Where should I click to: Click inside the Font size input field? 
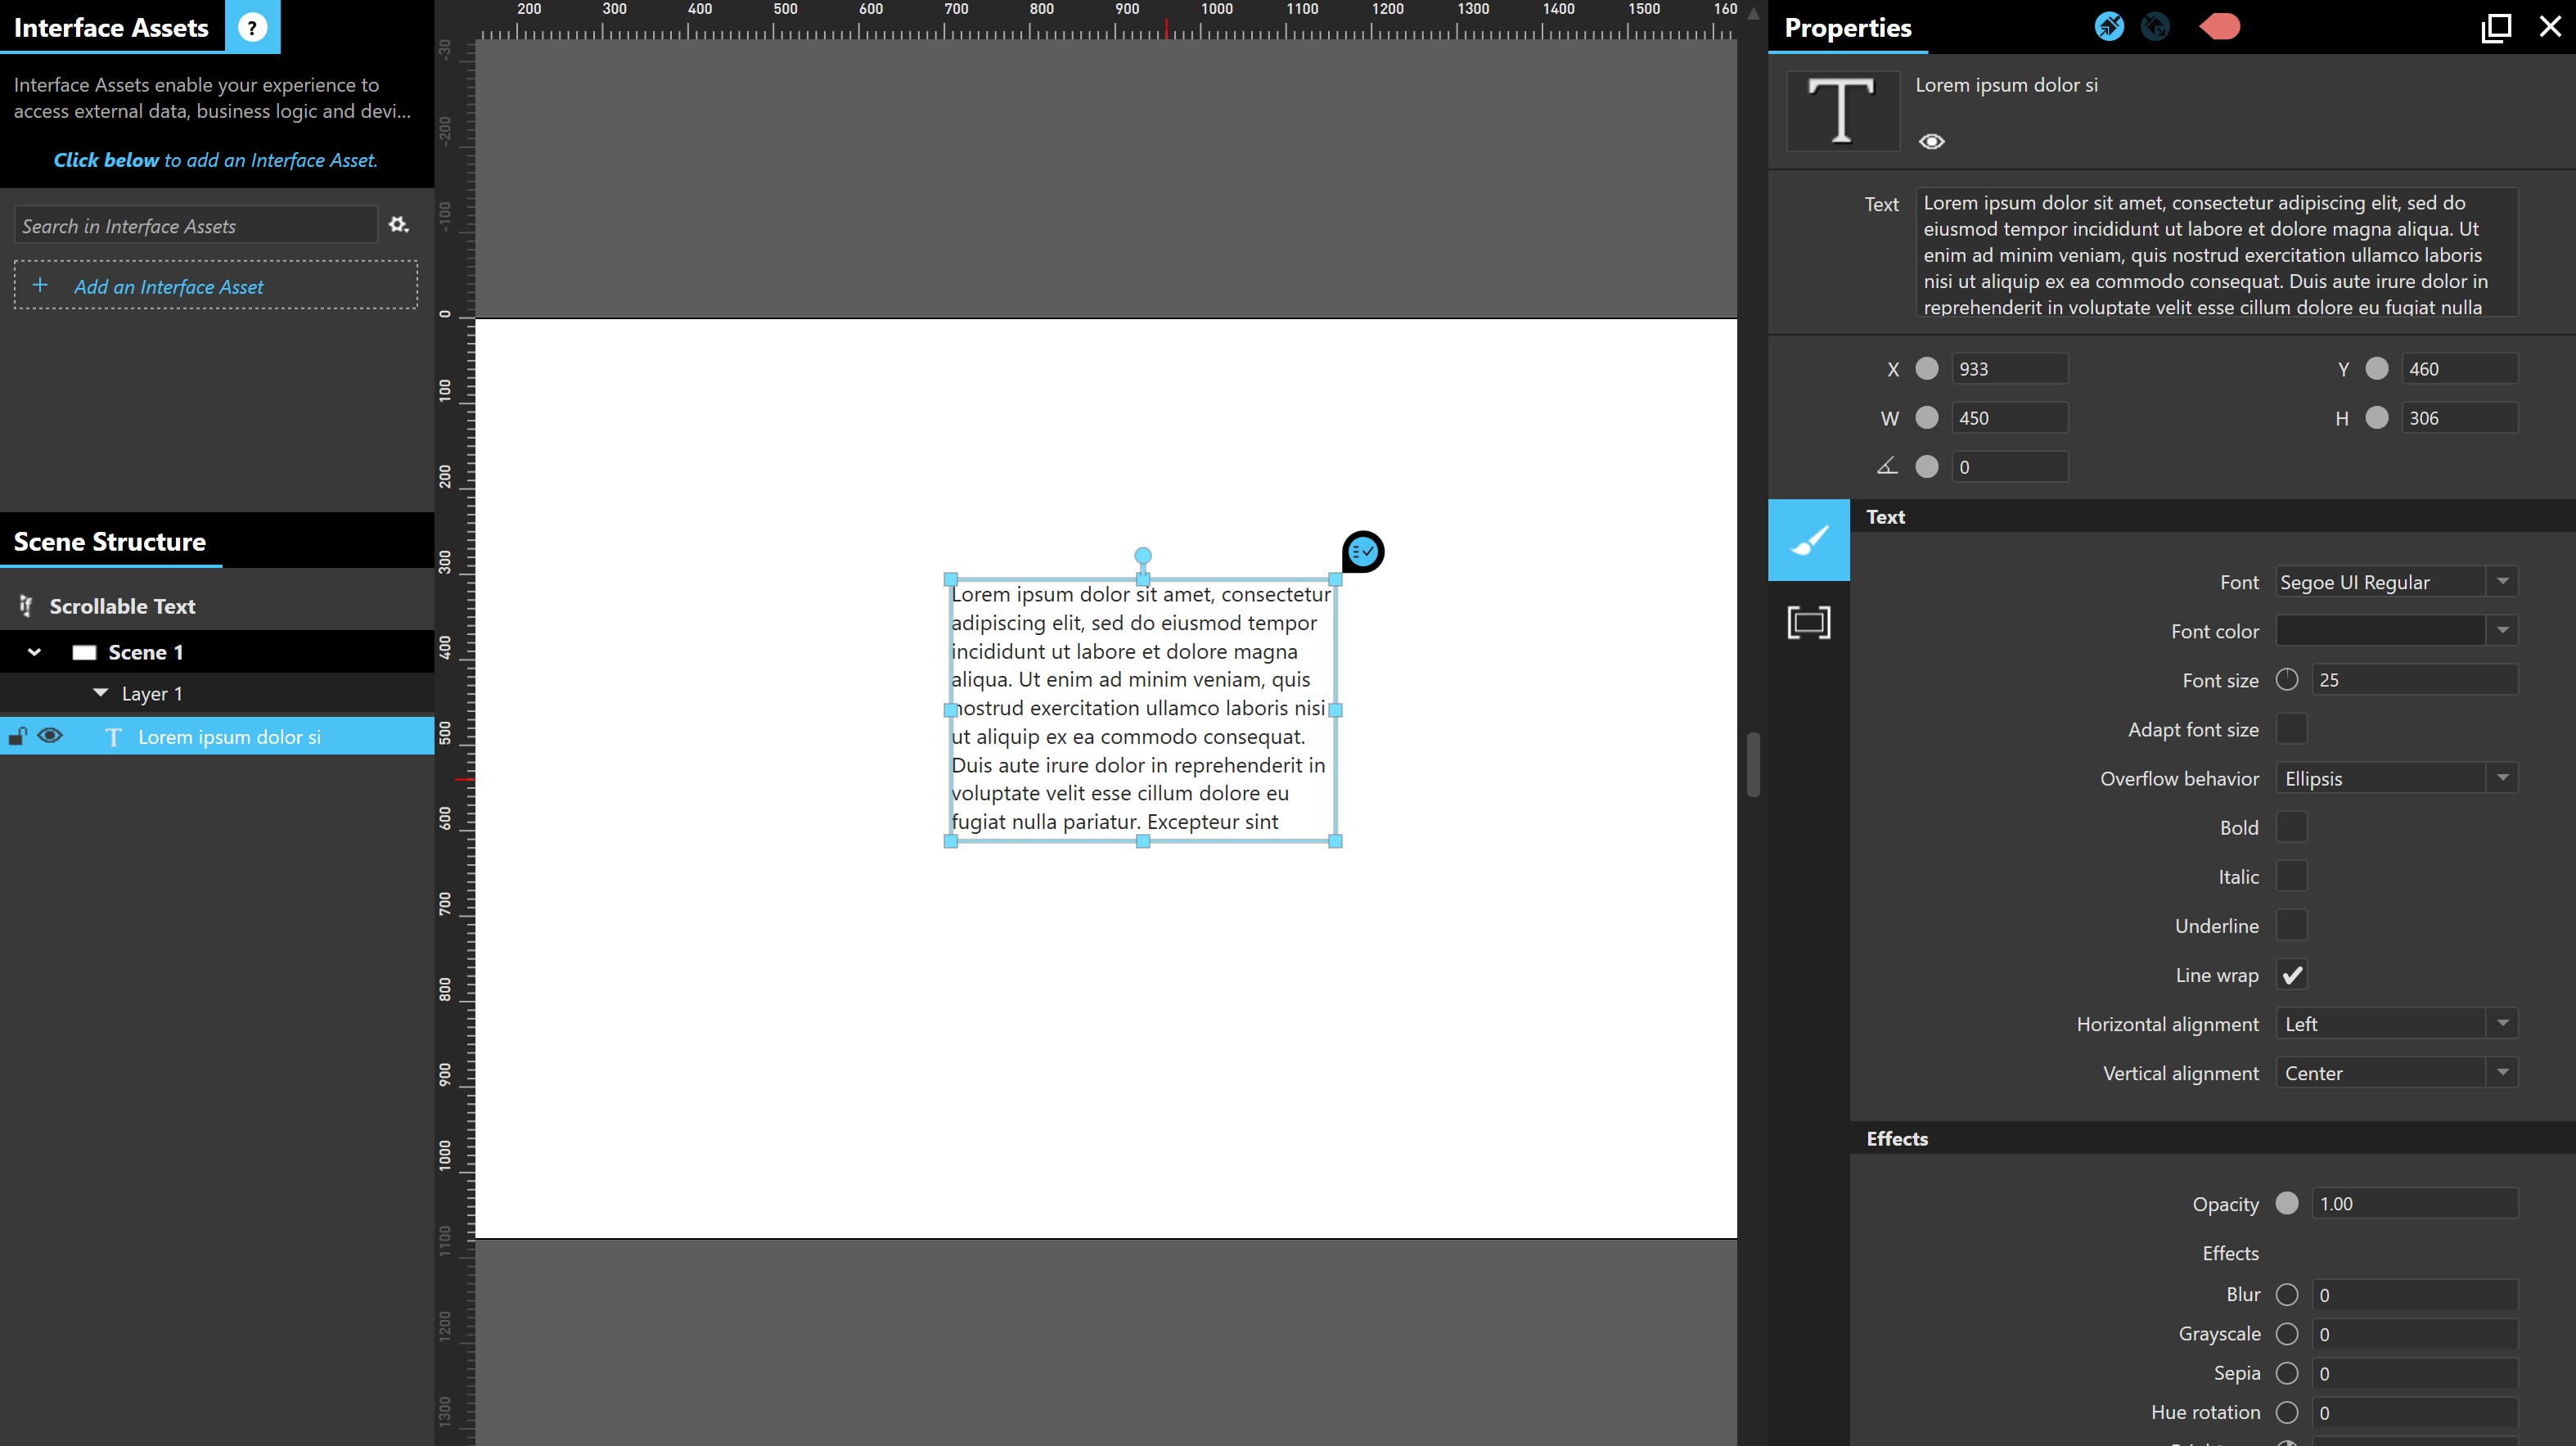tap(2415, 680)
